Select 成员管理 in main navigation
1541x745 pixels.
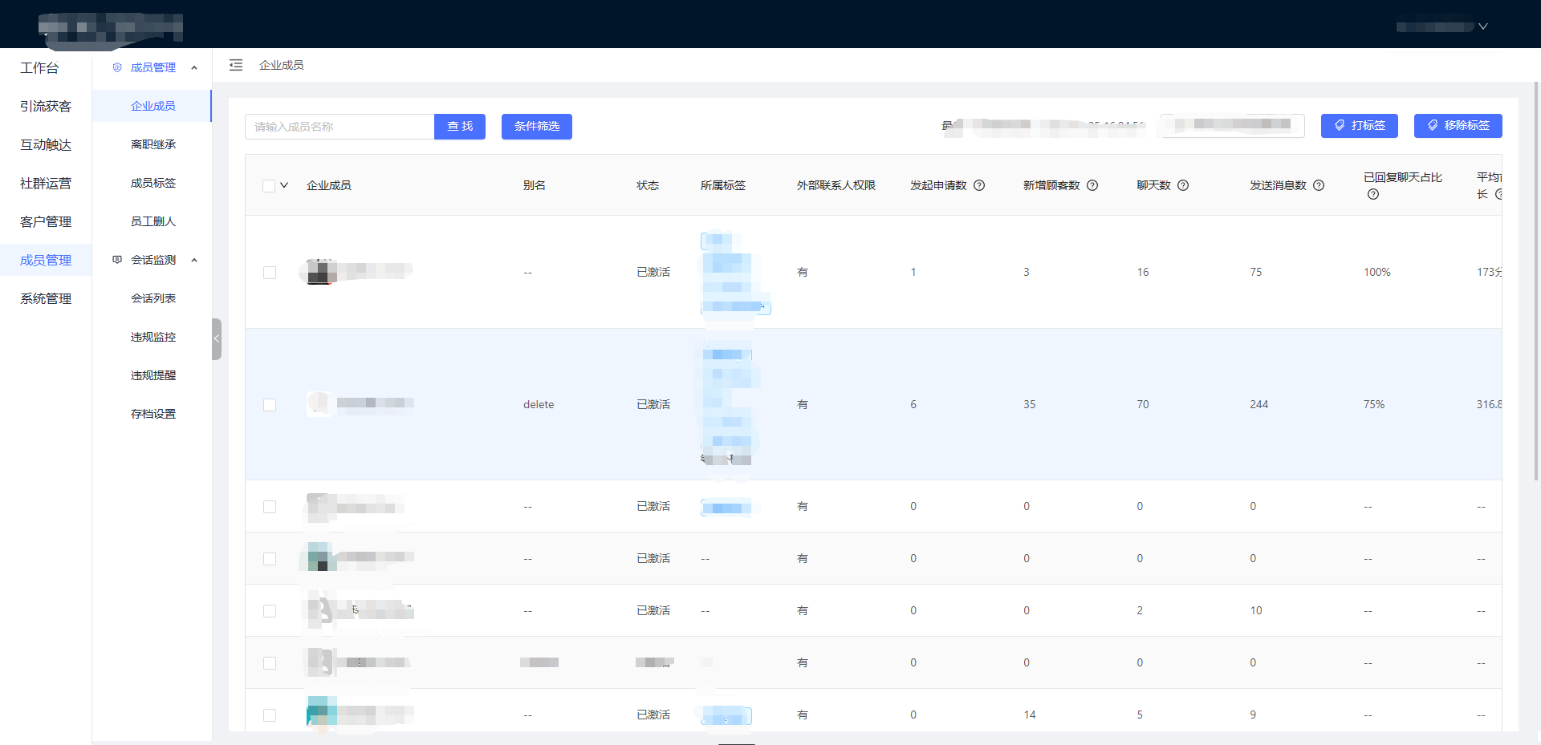click(46, 261)
